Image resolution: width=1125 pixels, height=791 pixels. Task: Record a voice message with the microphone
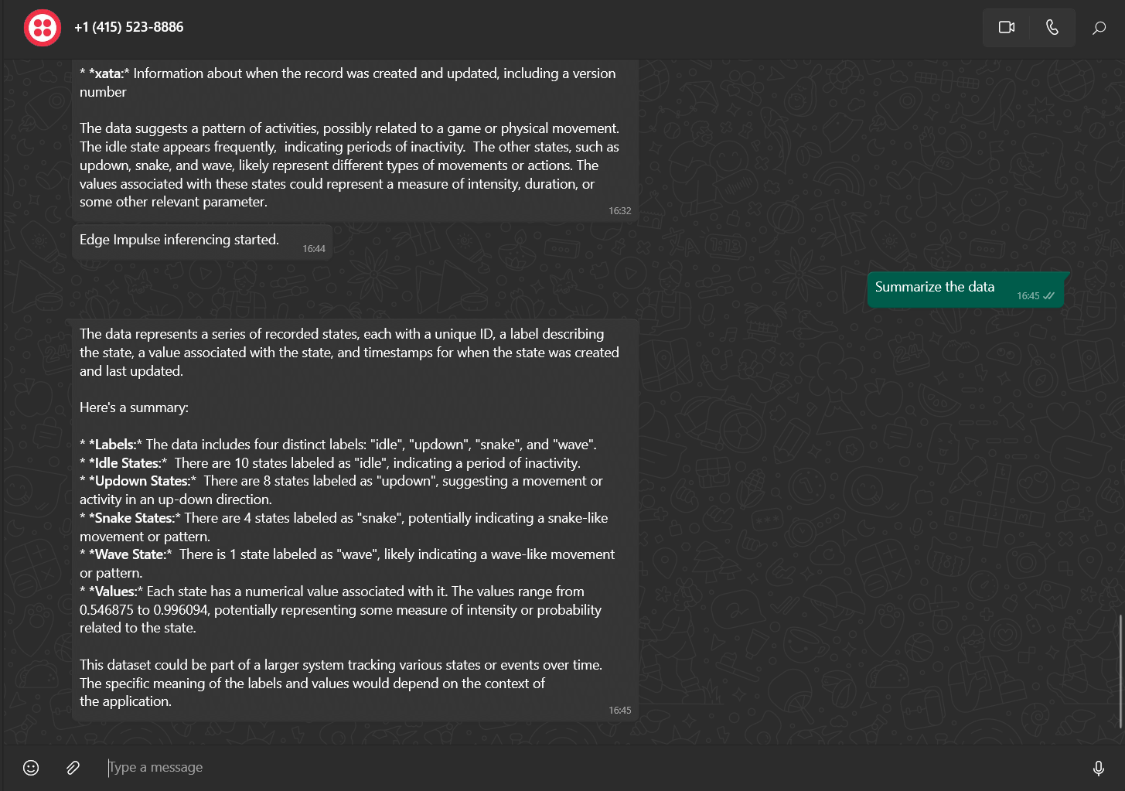(1098, 768)
